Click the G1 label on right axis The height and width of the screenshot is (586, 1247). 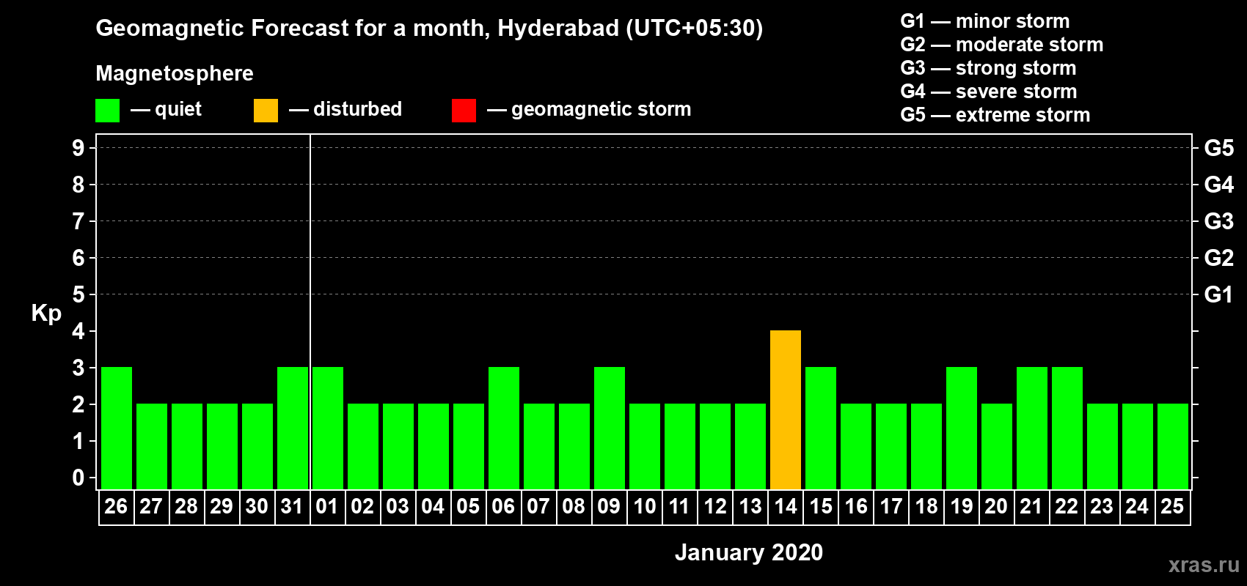[x=1219, y=294]
